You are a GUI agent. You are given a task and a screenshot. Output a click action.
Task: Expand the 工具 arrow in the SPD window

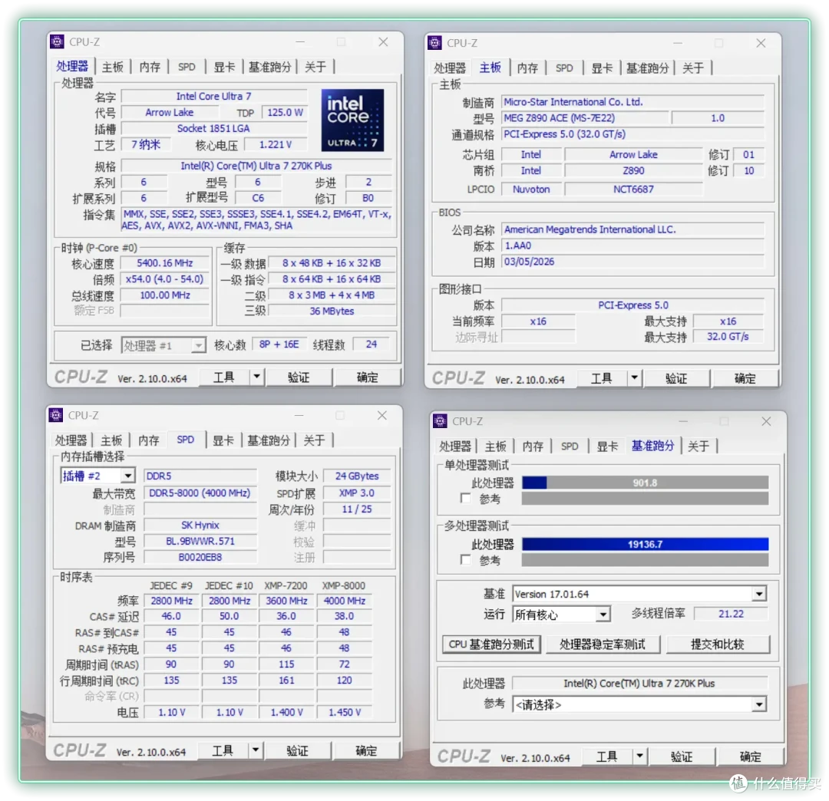pos(256,750)
